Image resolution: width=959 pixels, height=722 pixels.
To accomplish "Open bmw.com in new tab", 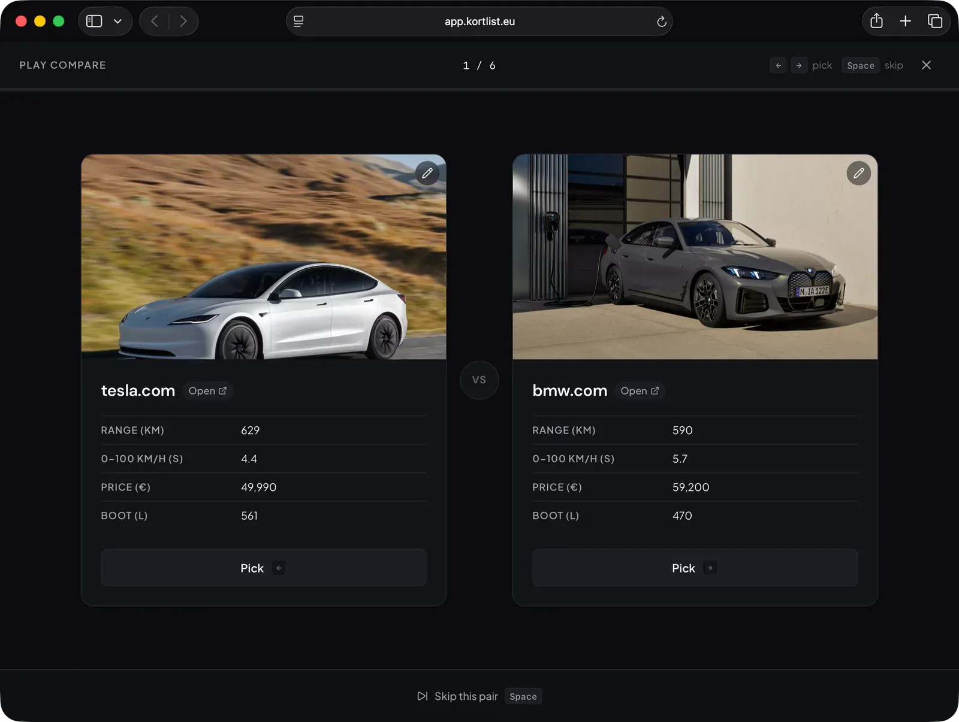I will click(640, 391).
